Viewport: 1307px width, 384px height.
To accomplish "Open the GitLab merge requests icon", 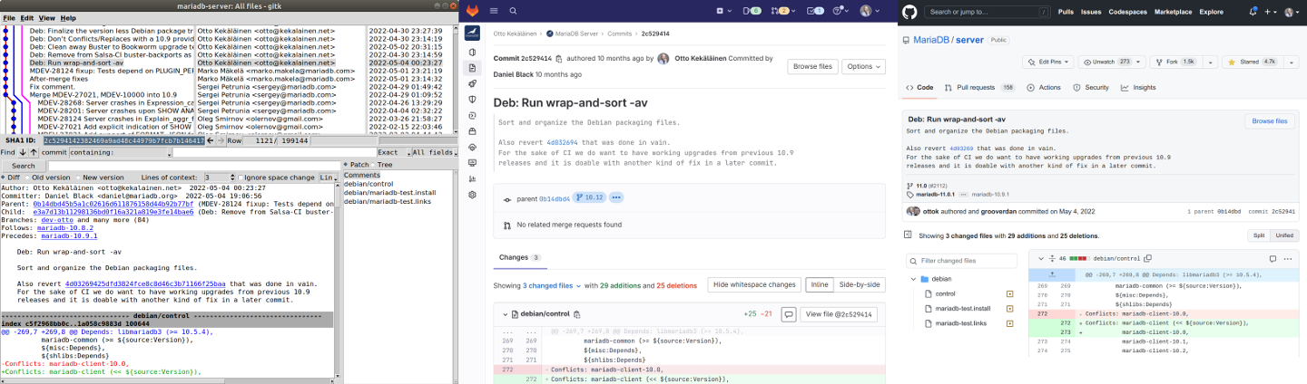I will 784,11.
